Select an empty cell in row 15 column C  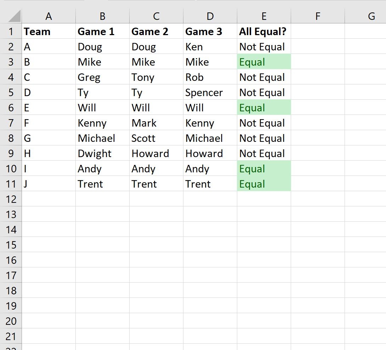(156, 245)
